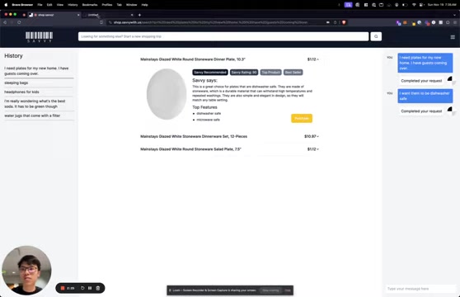Reload the page with the refresh icon
This screenshot has width=460, height=297.
click(19, 22)
